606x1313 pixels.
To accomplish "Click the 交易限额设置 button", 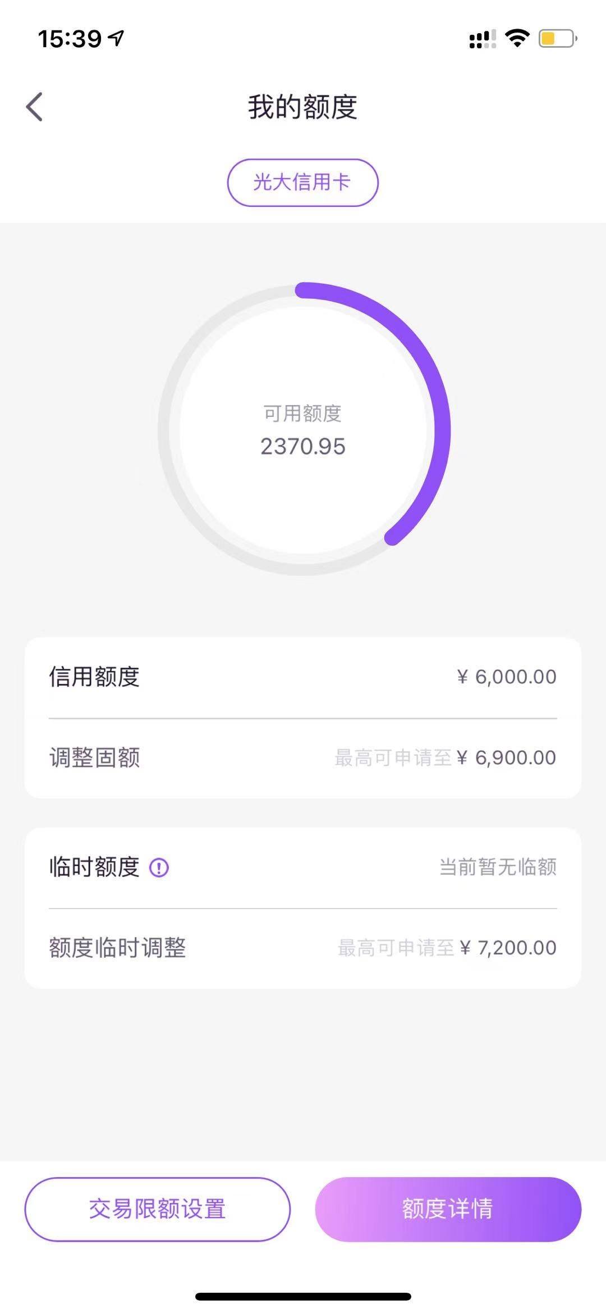I will (x=158, y=1209).
